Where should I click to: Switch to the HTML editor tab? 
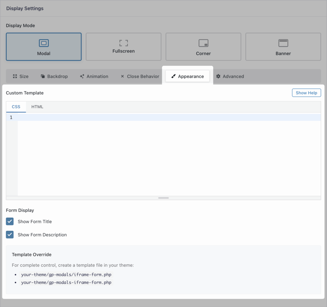coord(37,107)
